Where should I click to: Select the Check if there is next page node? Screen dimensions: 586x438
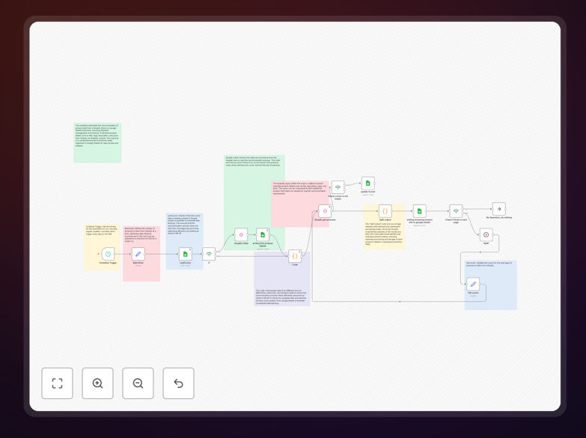pos(456,211)
